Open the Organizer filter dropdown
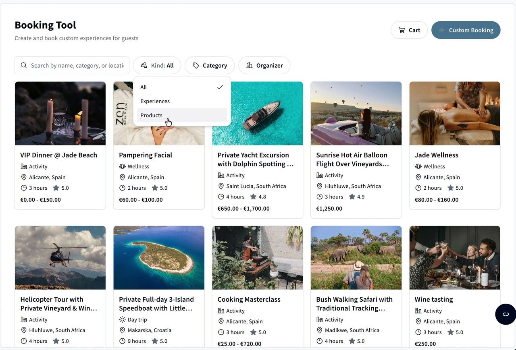516x350 pixels. [x=264, y=65]
